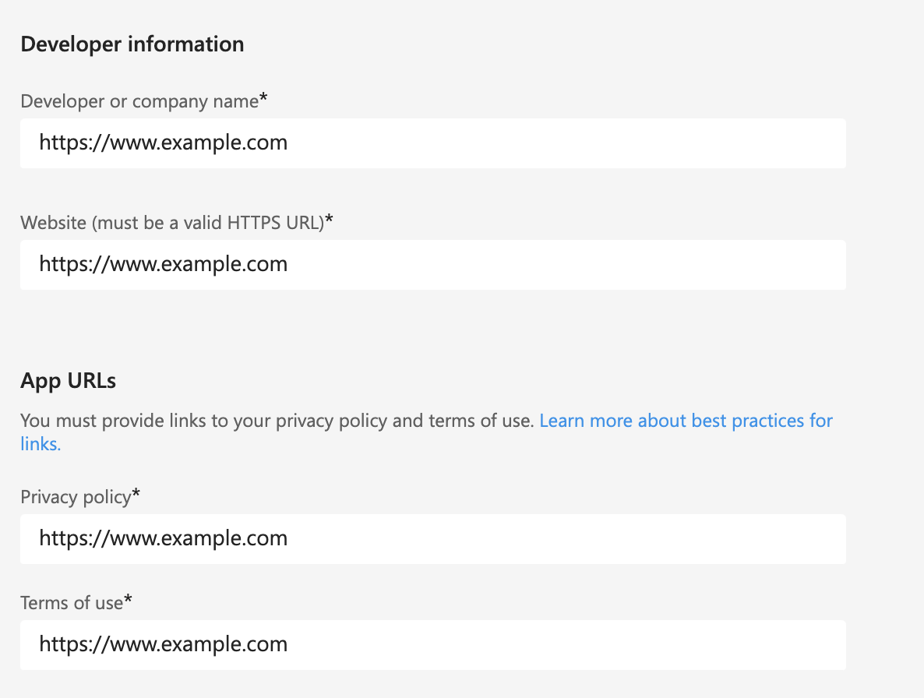Screen dimensions: 924x698
Task: Click the 'Privacy policy' field label
Action: [76, 496]
